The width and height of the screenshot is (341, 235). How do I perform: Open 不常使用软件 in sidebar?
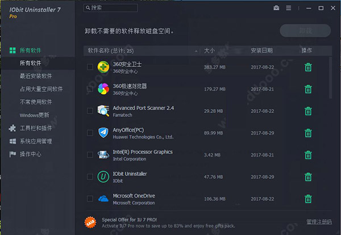tap(36, 102)
